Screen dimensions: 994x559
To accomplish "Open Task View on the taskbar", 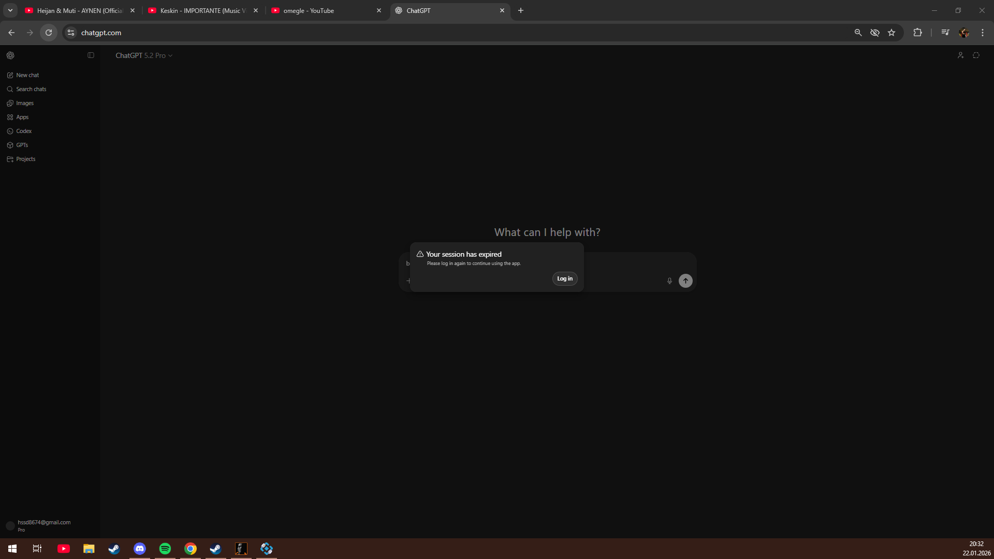I will pos(37,549).
